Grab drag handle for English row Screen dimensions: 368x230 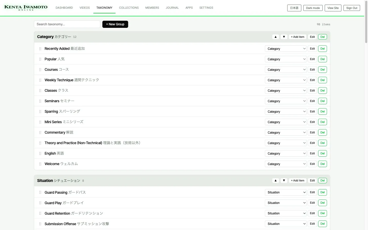point(40,153)
